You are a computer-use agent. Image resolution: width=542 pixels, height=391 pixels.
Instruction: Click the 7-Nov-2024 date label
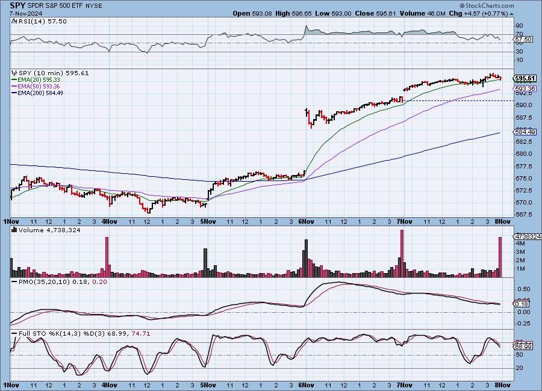(26, 13)
